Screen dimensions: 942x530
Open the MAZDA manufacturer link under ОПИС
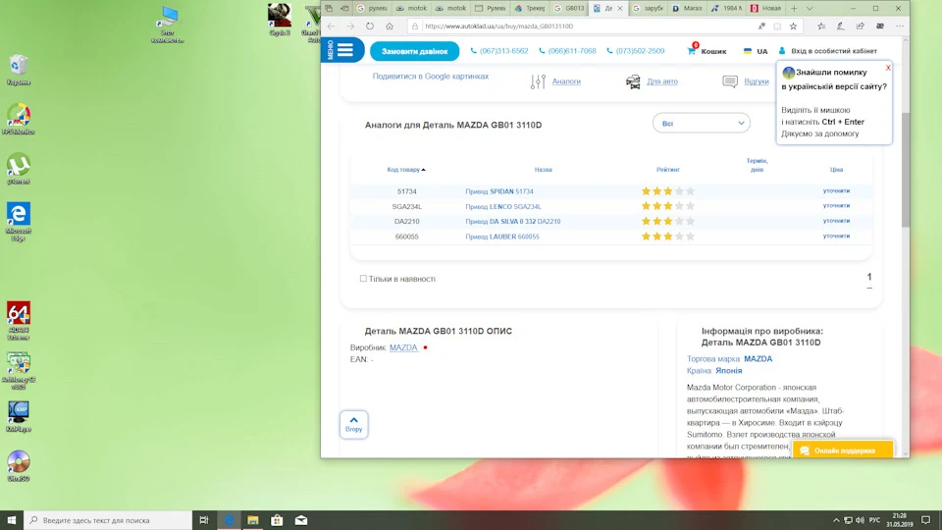(x=403, y=347)
